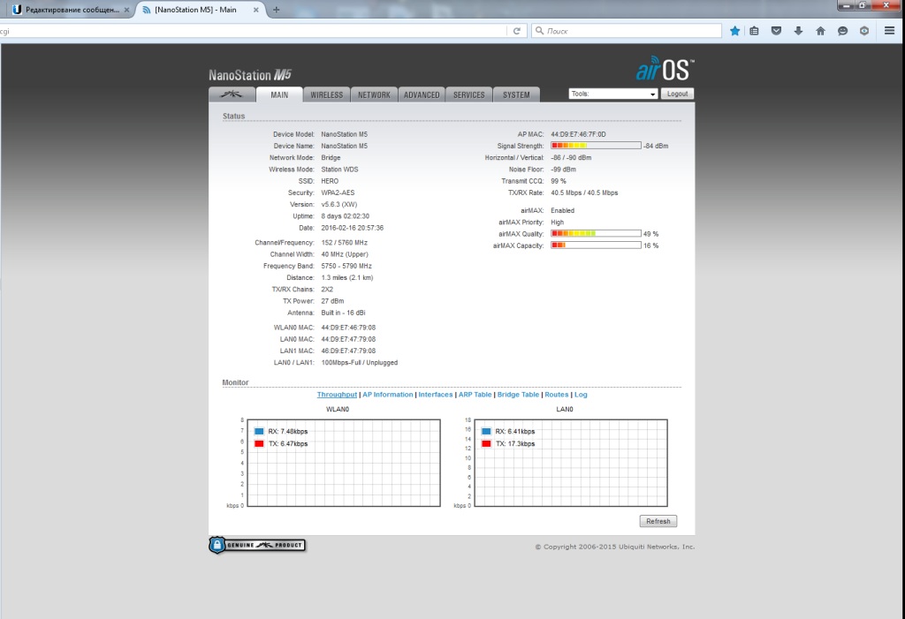
Task: Click the Distance value 1.3 miles (2.1 km)
Action: pyautogui.click(x=347, y=277)
